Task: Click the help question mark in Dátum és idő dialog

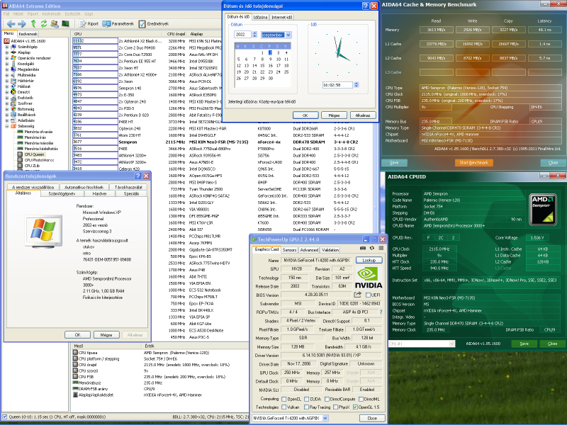Action: pyautogui.click(x=366, y=6)
